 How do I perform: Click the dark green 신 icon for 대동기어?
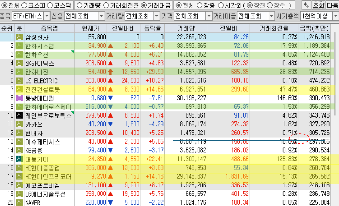(x=19, y=159)
